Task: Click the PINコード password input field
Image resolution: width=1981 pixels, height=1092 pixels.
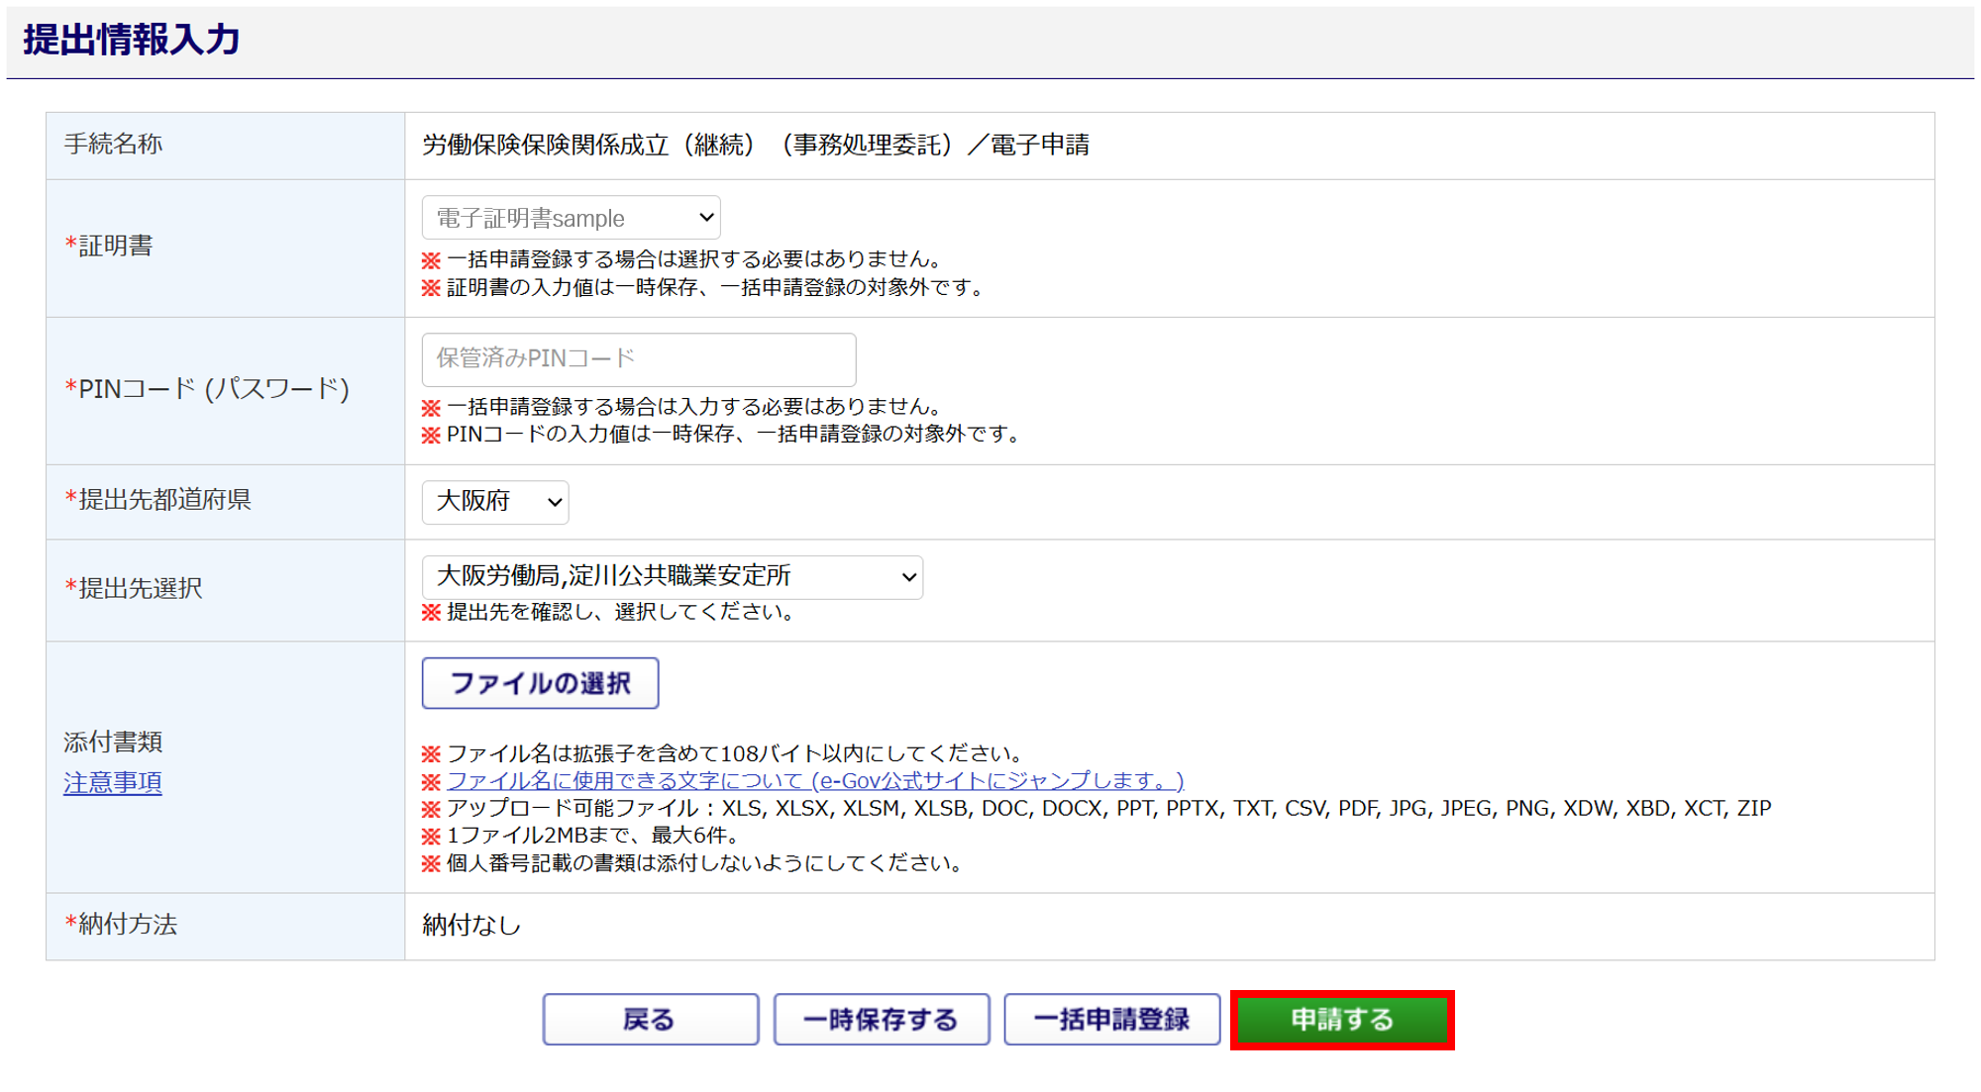Action: click(x=638, y=359)
